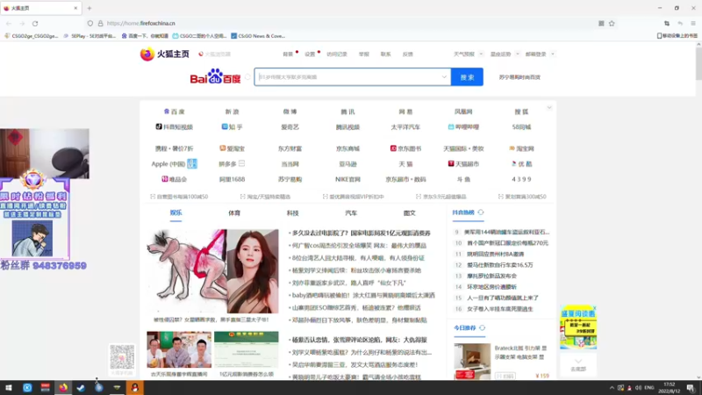
Task: Go forward with the browser forward arrow
Action: click(21, 24)
